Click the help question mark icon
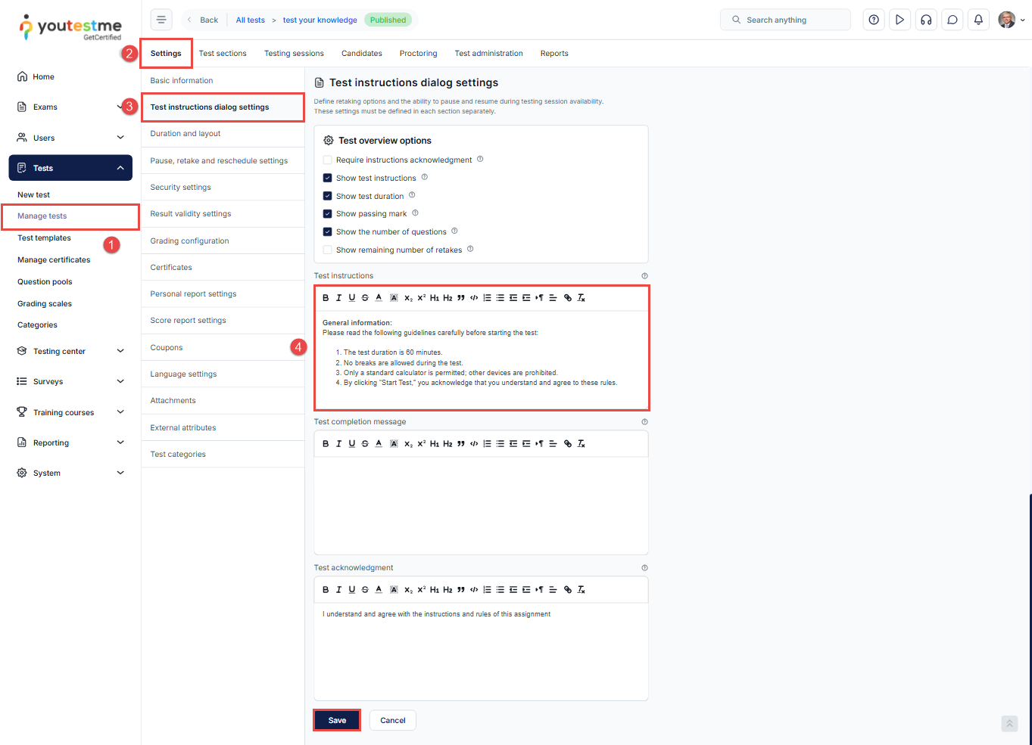This screenshot has height=745, width=1032. point(874,20)
